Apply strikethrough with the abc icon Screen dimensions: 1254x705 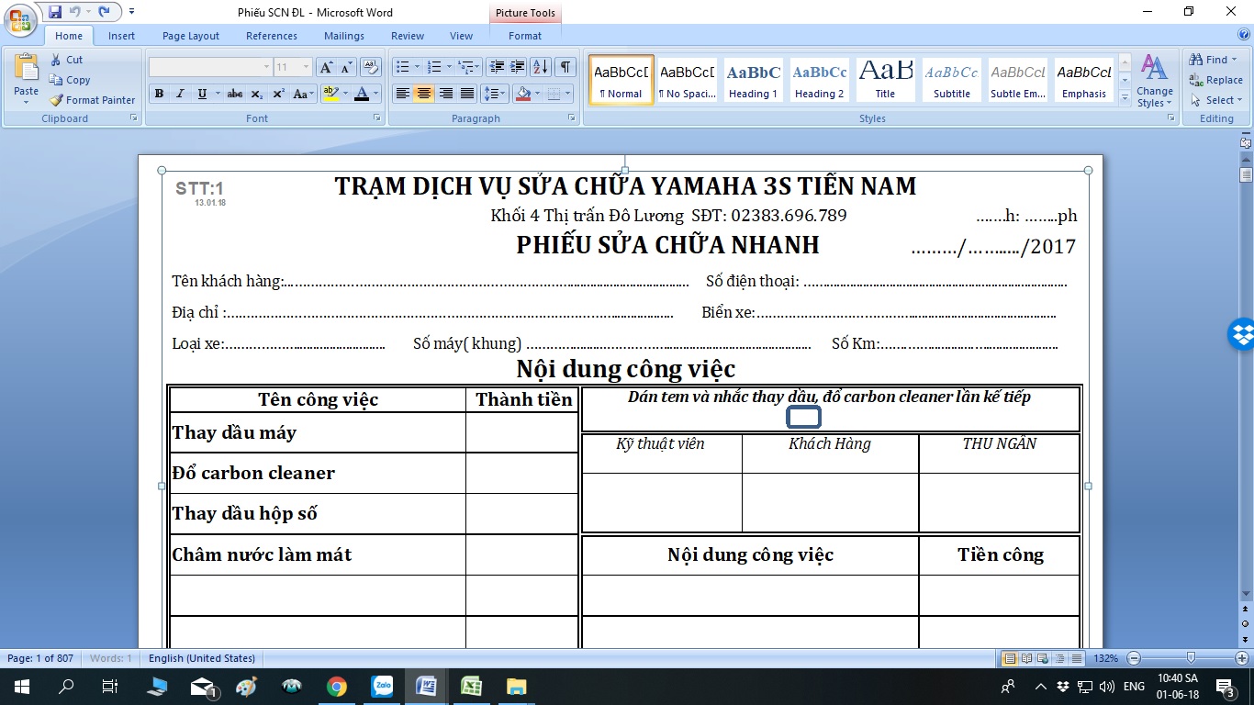click(x=235, y=94)
